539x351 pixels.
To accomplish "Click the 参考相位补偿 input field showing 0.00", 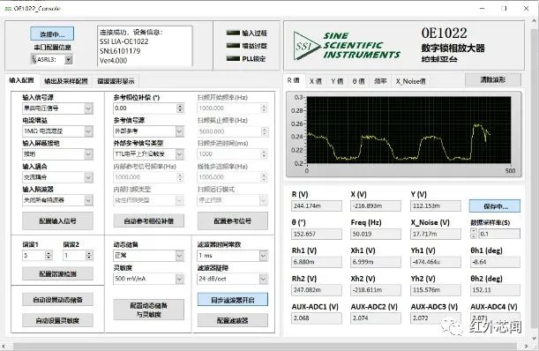I will point(145,108).
